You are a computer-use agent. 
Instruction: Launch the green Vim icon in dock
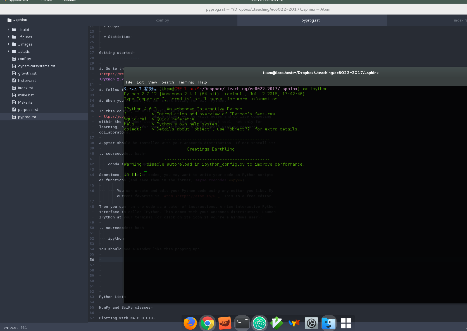pos(277,323)
